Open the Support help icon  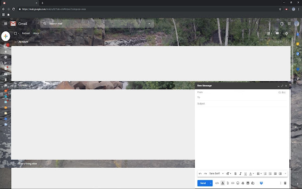point(282,24)
